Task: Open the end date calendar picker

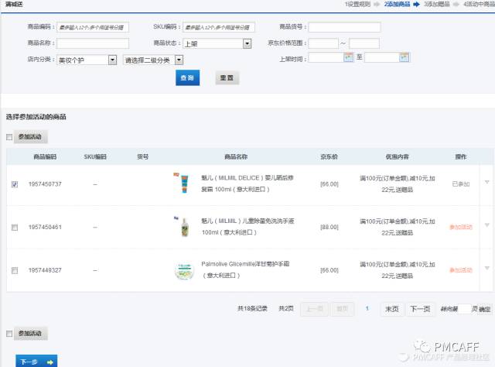Action: point(404,57)
